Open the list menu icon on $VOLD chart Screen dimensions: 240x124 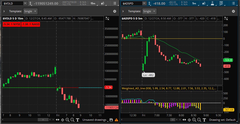(114, 3)
